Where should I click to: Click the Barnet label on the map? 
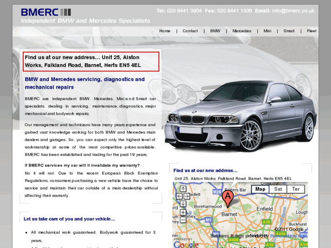click(229, 214)
